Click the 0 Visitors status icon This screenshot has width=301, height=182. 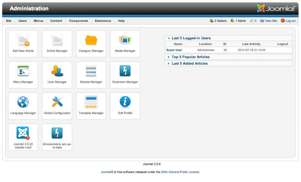click(x=211, y=21)
